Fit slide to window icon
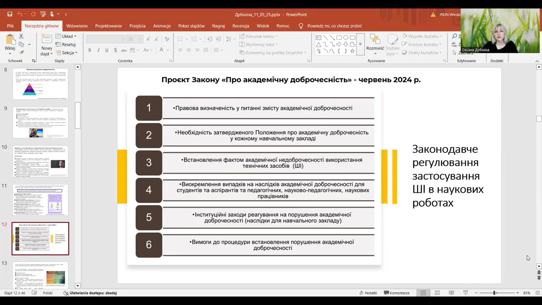 coord(537,293)
